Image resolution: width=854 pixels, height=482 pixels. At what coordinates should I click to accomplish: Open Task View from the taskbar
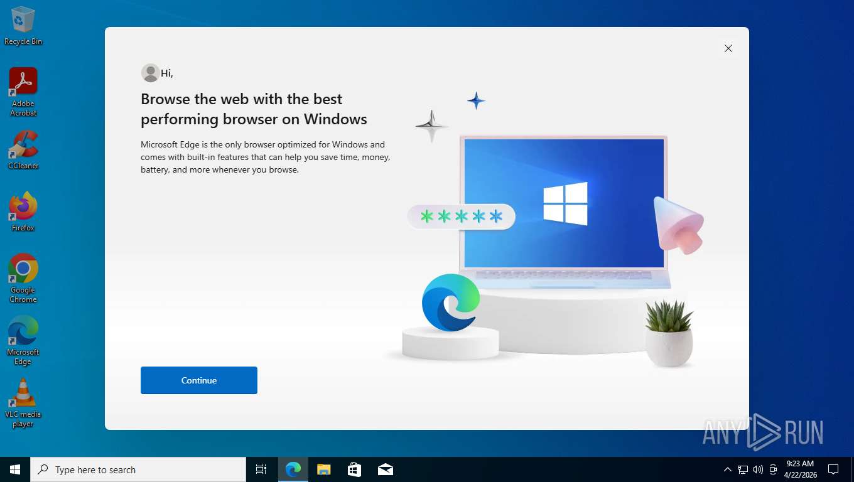[261, 469]
